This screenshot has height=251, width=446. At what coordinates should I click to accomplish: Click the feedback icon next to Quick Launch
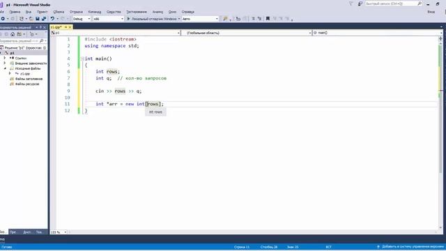click(360, 3)
